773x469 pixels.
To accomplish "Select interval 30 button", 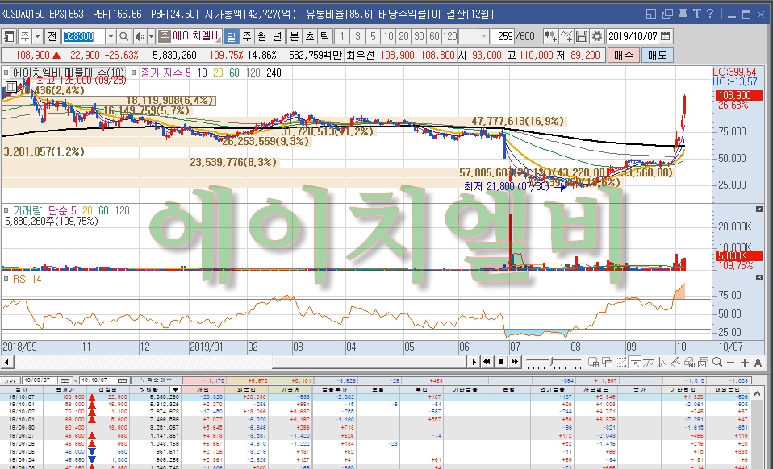I will click(x=419, y=36).
